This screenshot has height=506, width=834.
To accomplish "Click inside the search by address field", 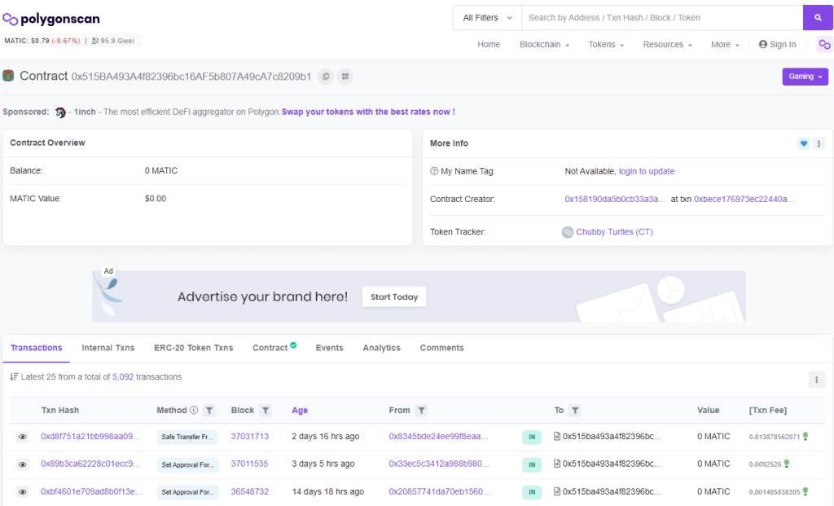I will click(x=660, y=17).
